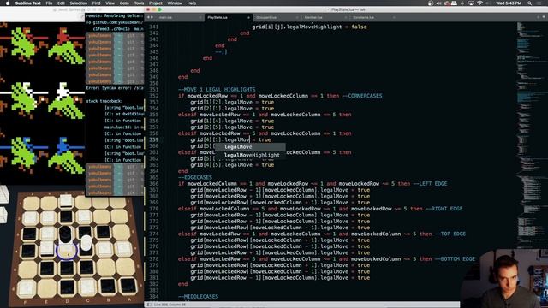Click the previous-tab arrow in the tab bar

[x=148, y=17]
